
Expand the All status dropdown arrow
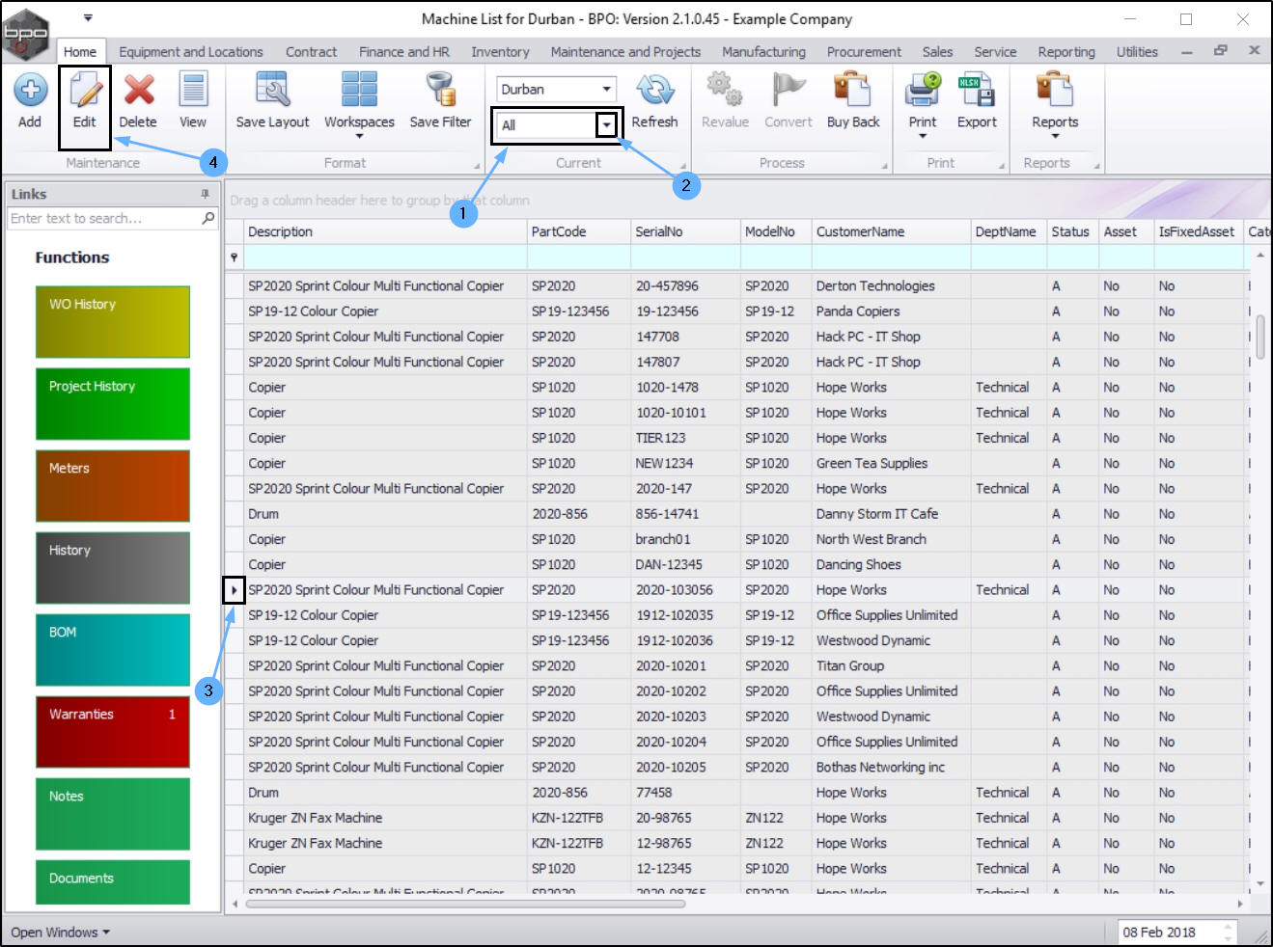point(606,125)
